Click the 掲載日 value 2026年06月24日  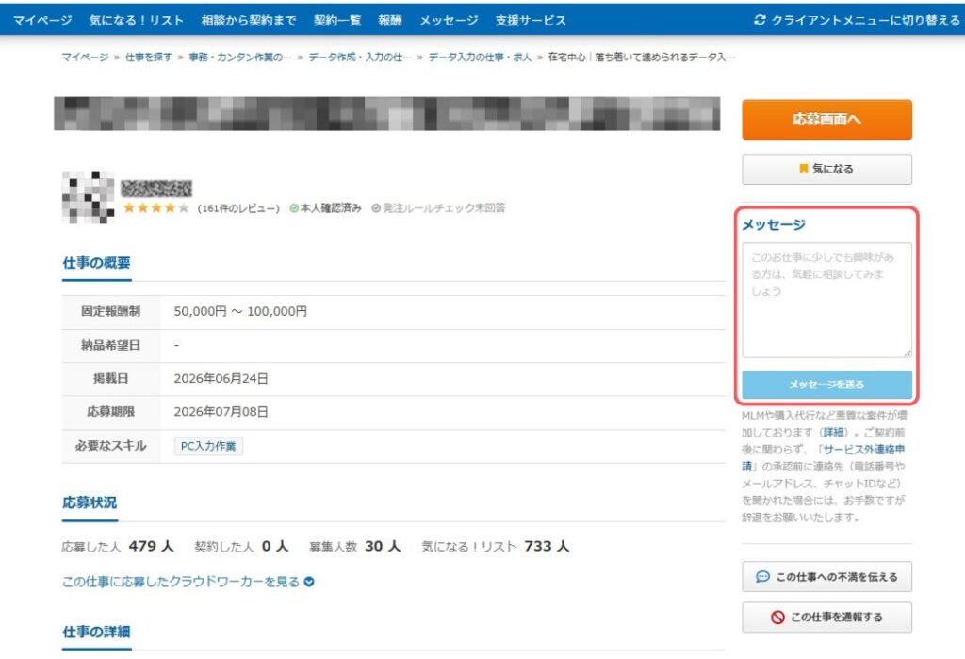[x=221, y=379]
